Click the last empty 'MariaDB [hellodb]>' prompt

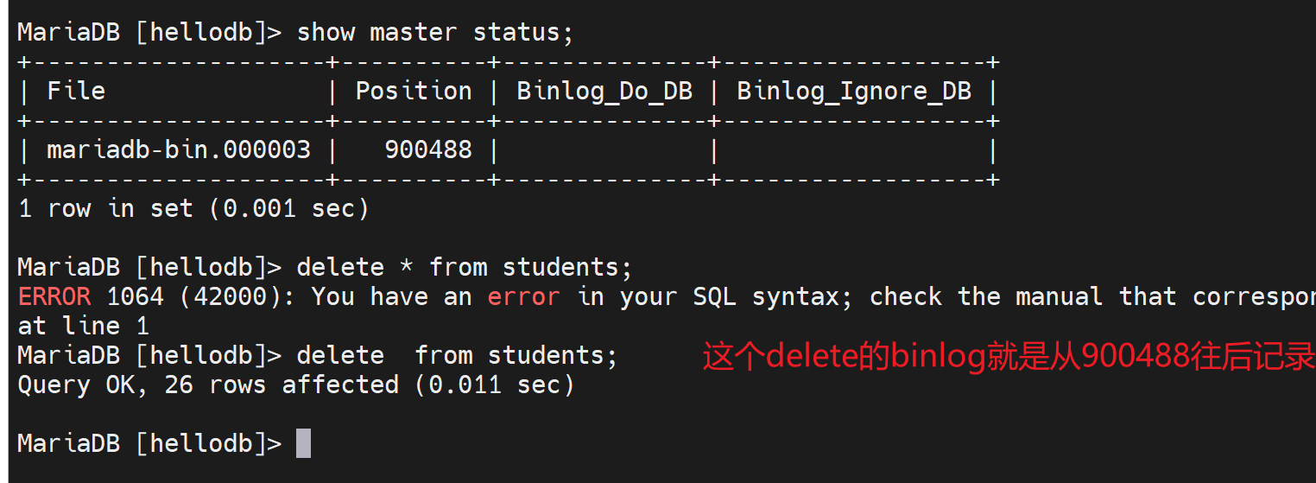[149, 443]
